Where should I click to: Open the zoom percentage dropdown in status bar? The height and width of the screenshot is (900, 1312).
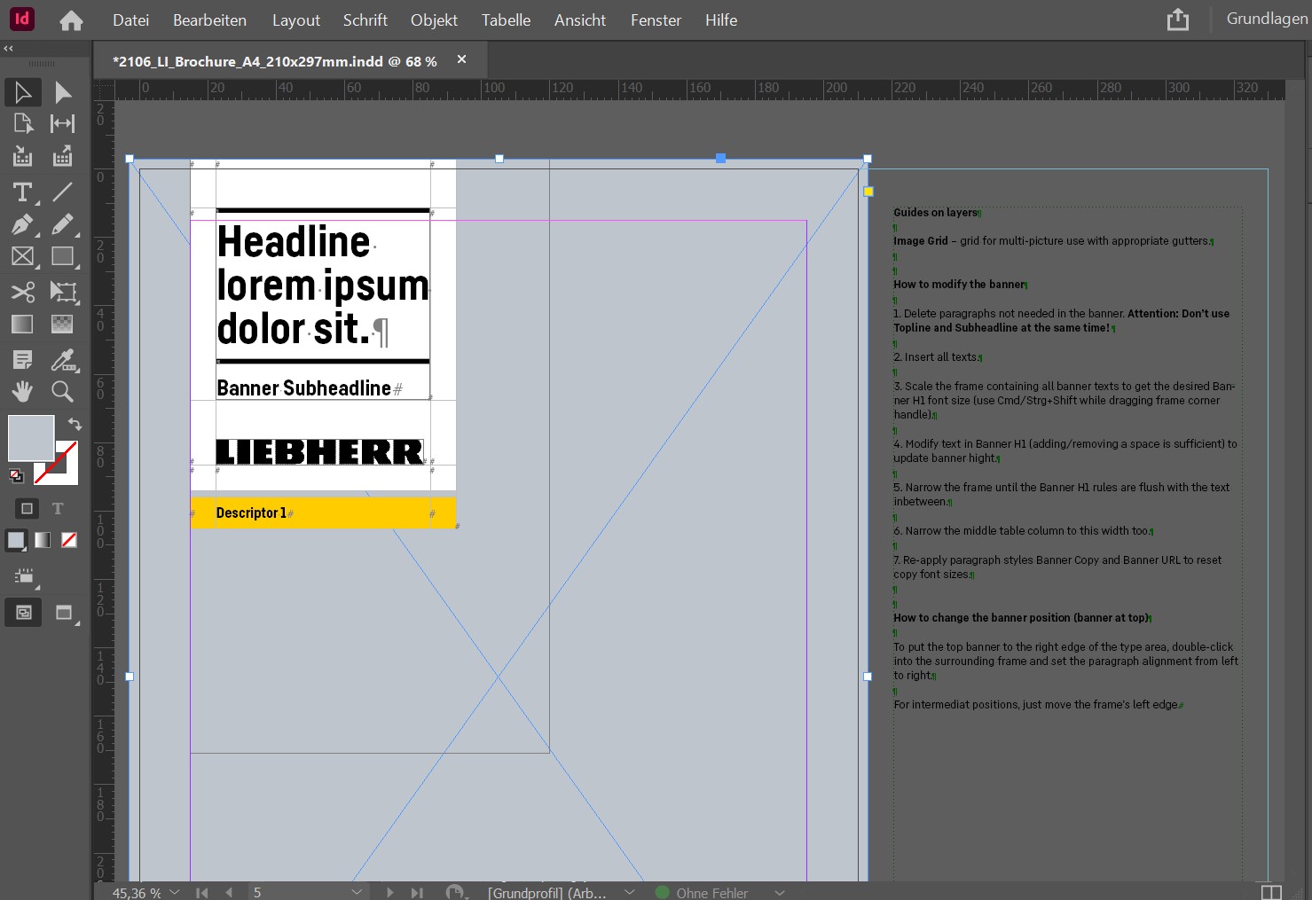coord(175,892)
